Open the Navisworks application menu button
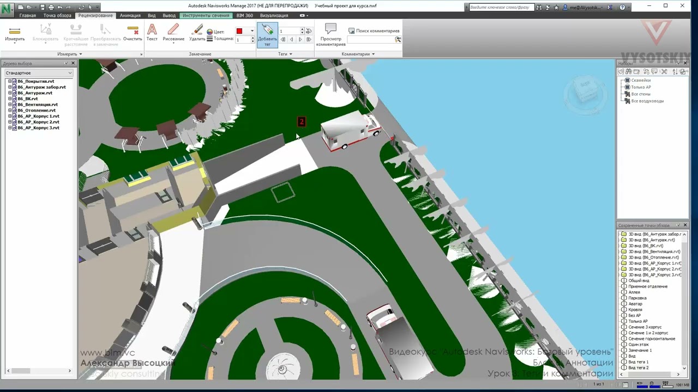Image resolution: width=698 pixels, height=392 pixels. tap(7, 10)
